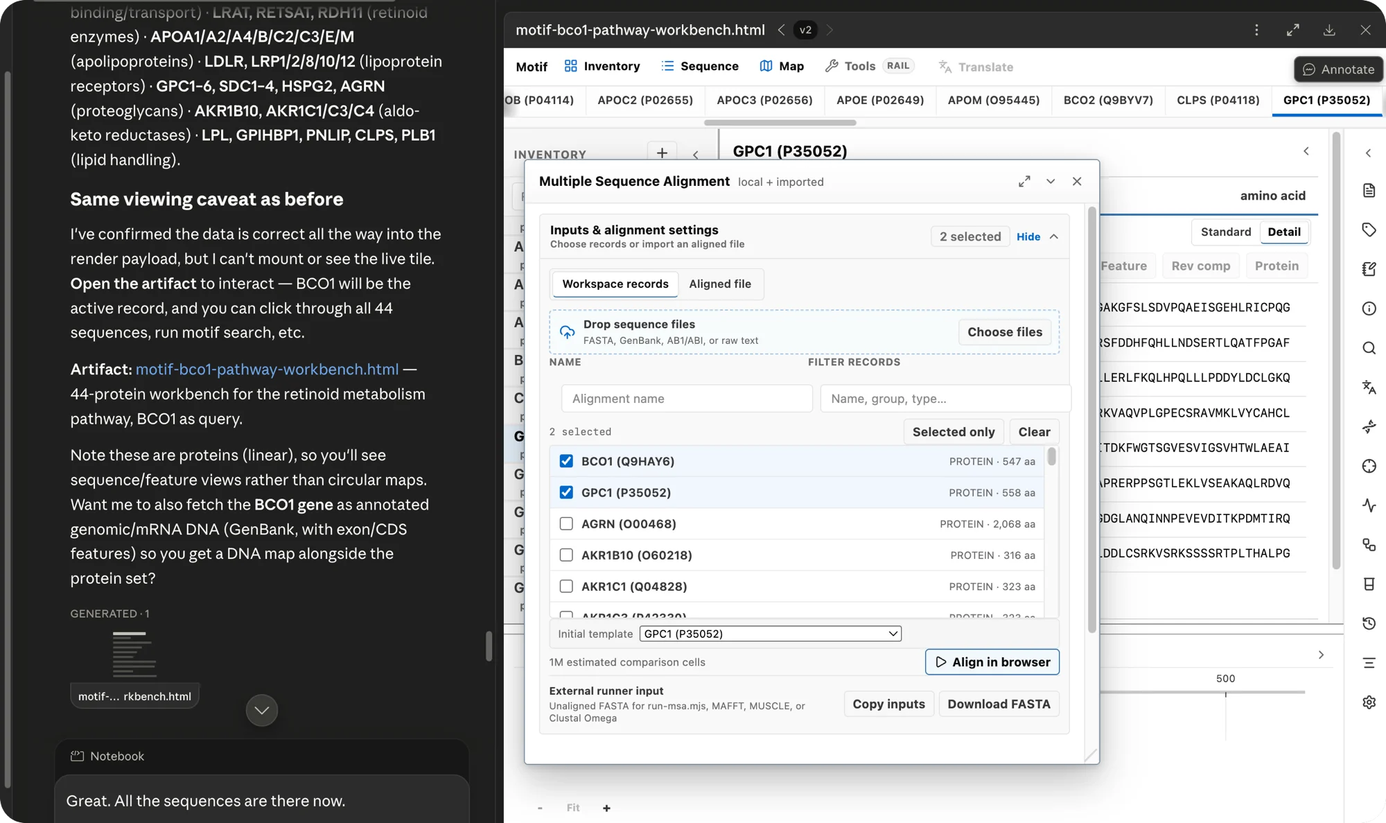Click the upload cloud icon in drop zone
Image resolution: width=1386 pixels, height=823 pixels.
tap(567, 332)
